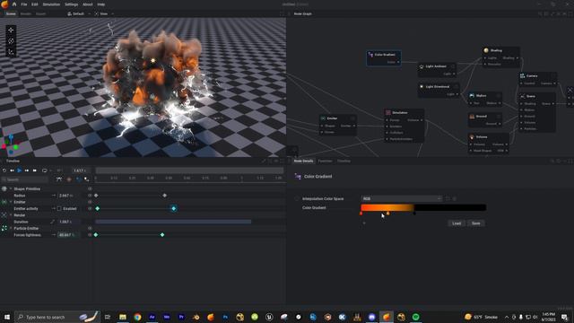
Task: Reset the timeline with the restart icon
Action: [4, 170]
